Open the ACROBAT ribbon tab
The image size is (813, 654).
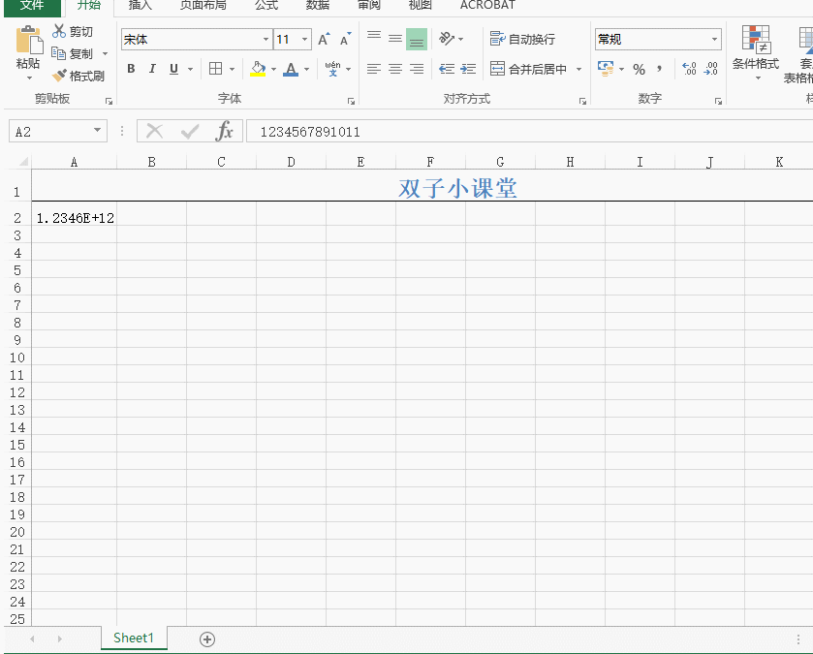pyautogui.click(x=487, y=5)
